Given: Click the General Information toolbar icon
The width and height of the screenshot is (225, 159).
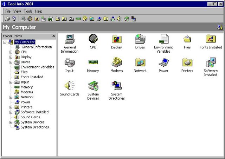Looking at the screenshot, I should pos(23,19).
